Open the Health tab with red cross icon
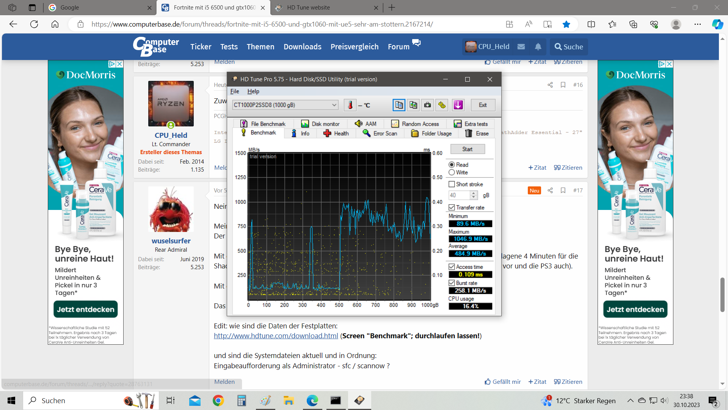This screenshot has width=728, height=410. [336, 133]
